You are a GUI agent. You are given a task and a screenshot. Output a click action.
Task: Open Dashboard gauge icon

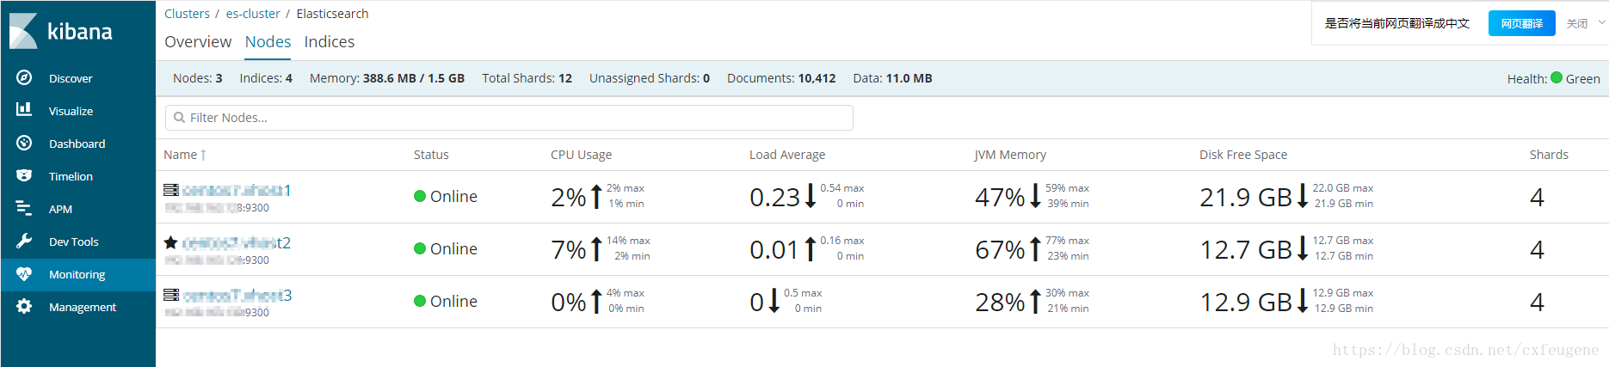tap(24, 143)
